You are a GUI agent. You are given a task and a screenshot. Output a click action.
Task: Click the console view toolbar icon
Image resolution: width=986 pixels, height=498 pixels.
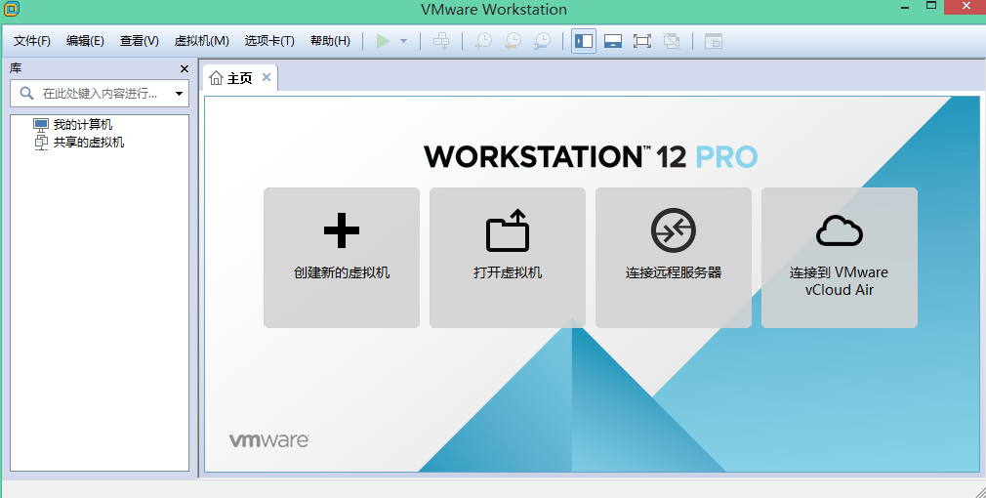(x=713, y=41)
